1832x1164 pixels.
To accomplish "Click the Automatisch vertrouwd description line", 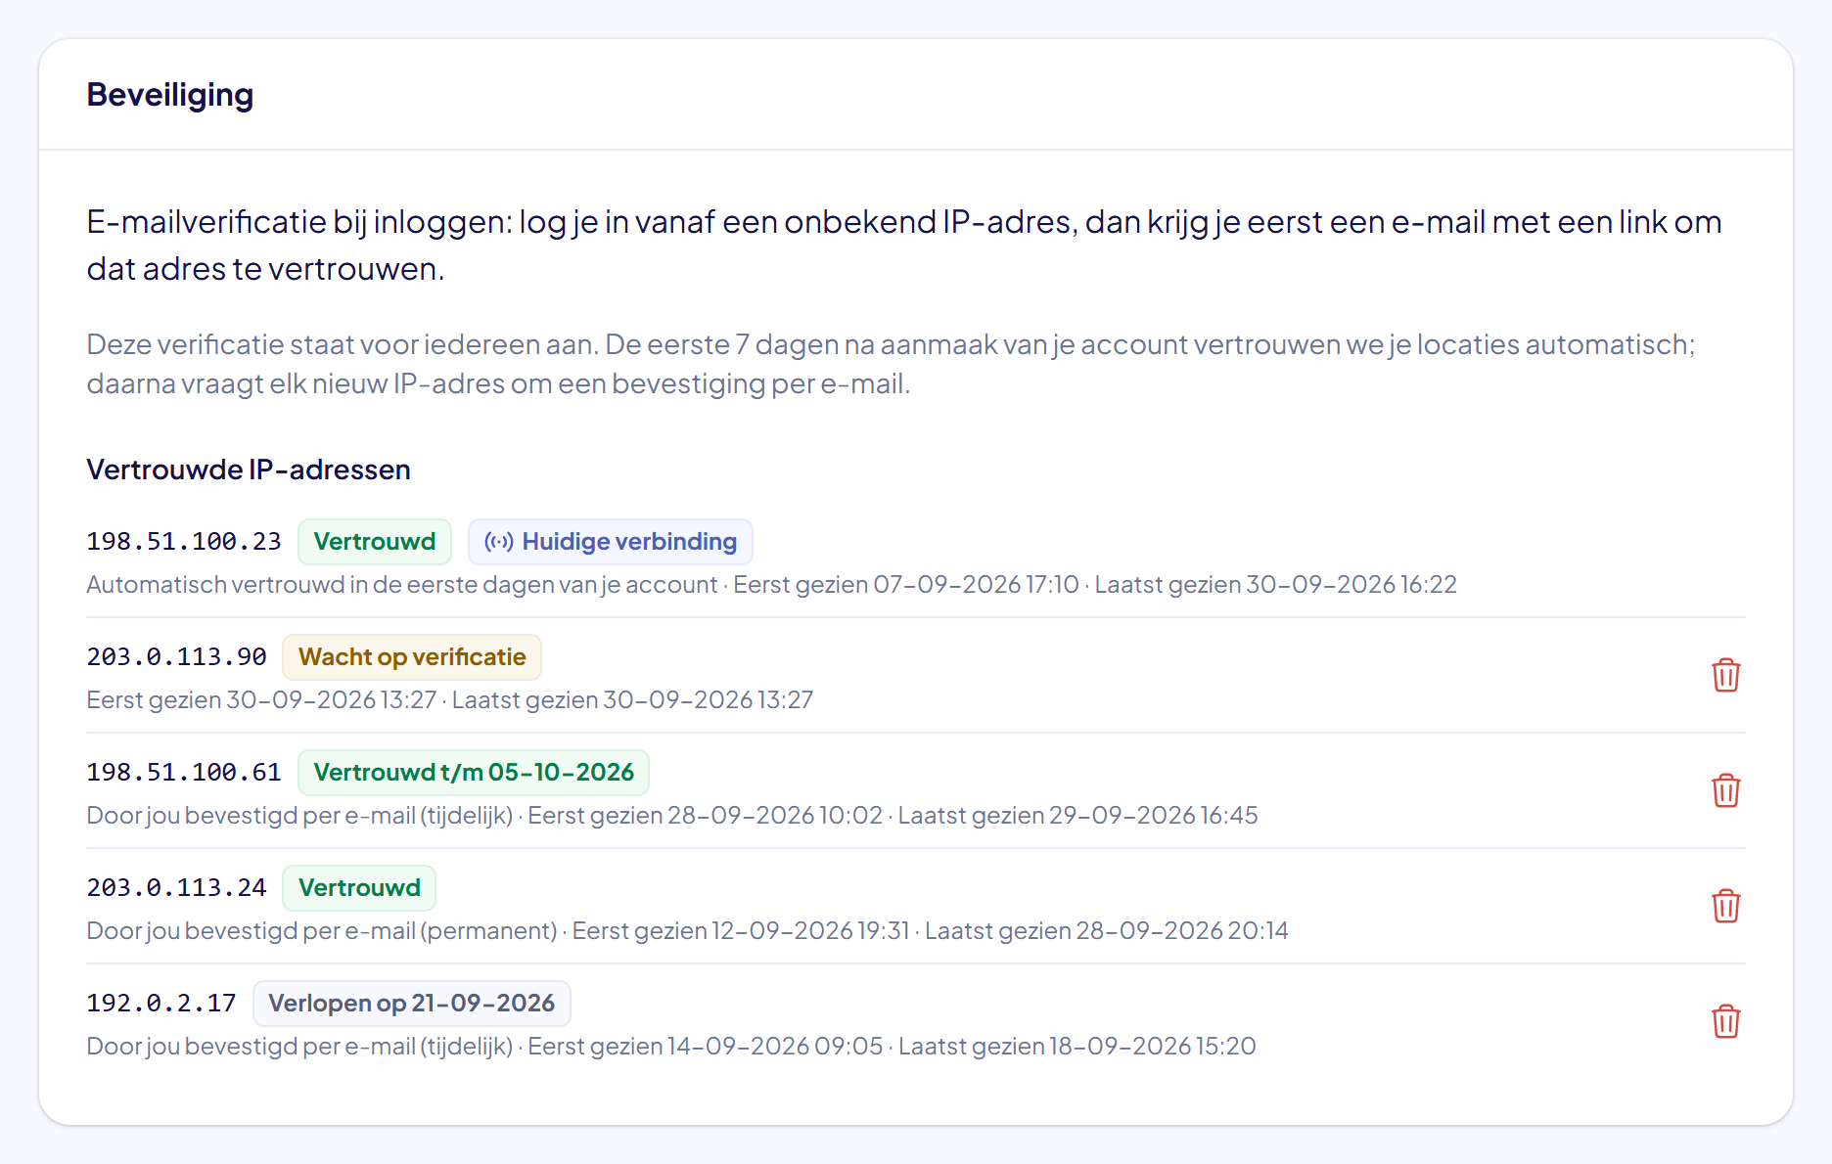I will point(771,585).
